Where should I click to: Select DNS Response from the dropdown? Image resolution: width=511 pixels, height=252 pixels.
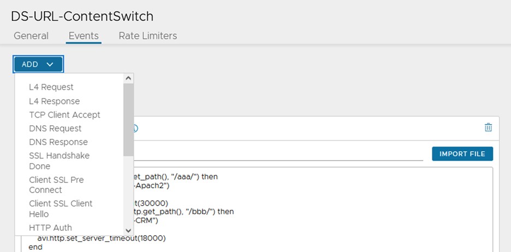[x=58, y=142]
